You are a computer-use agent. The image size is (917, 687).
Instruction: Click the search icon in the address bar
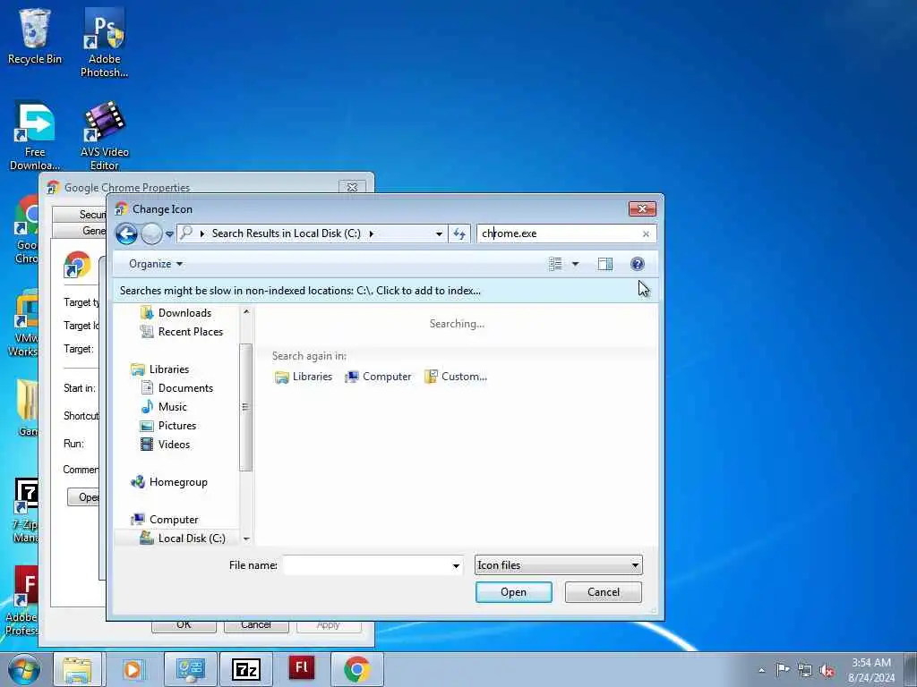pos(186,233)
